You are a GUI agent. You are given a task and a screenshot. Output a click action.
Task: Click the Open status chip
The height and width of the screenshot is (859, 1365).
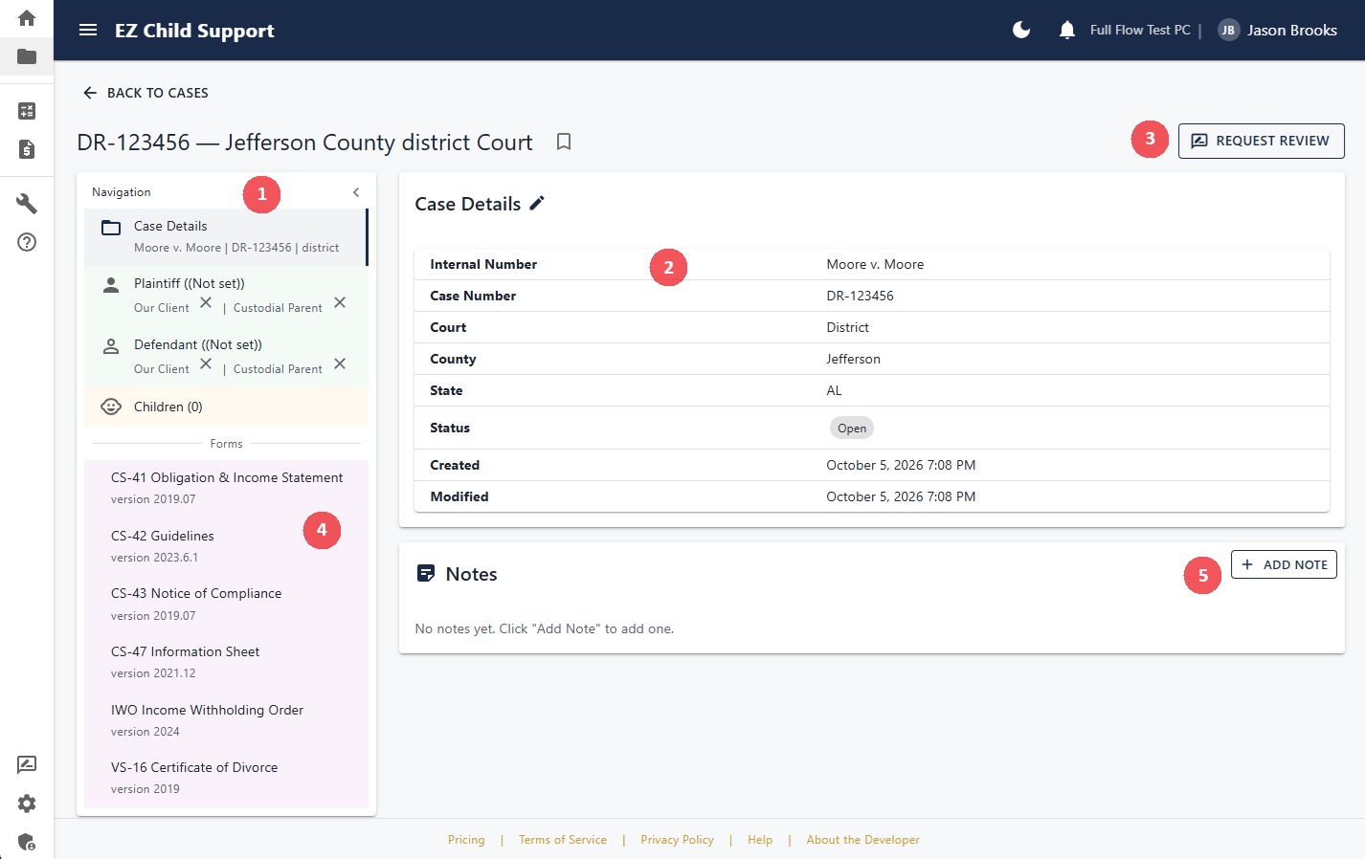click(x=852, y=428)
